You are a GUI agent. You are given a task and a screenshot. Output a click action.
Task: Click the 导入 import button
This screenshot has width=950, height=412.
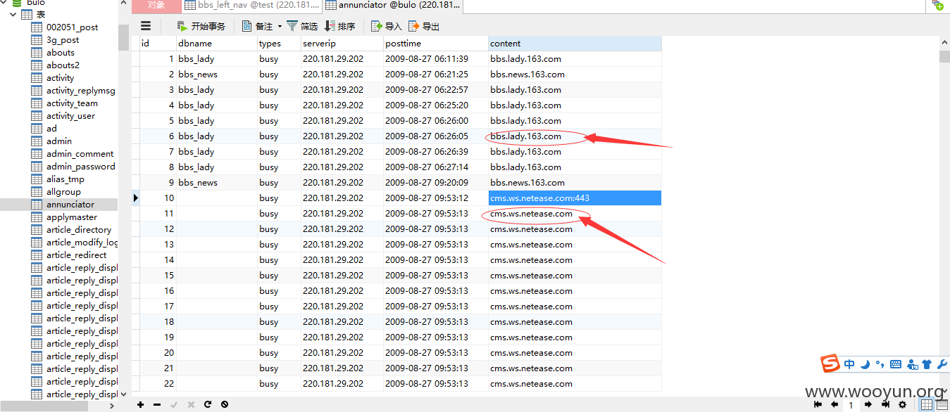pyautogui.click(x=387, y=26)
